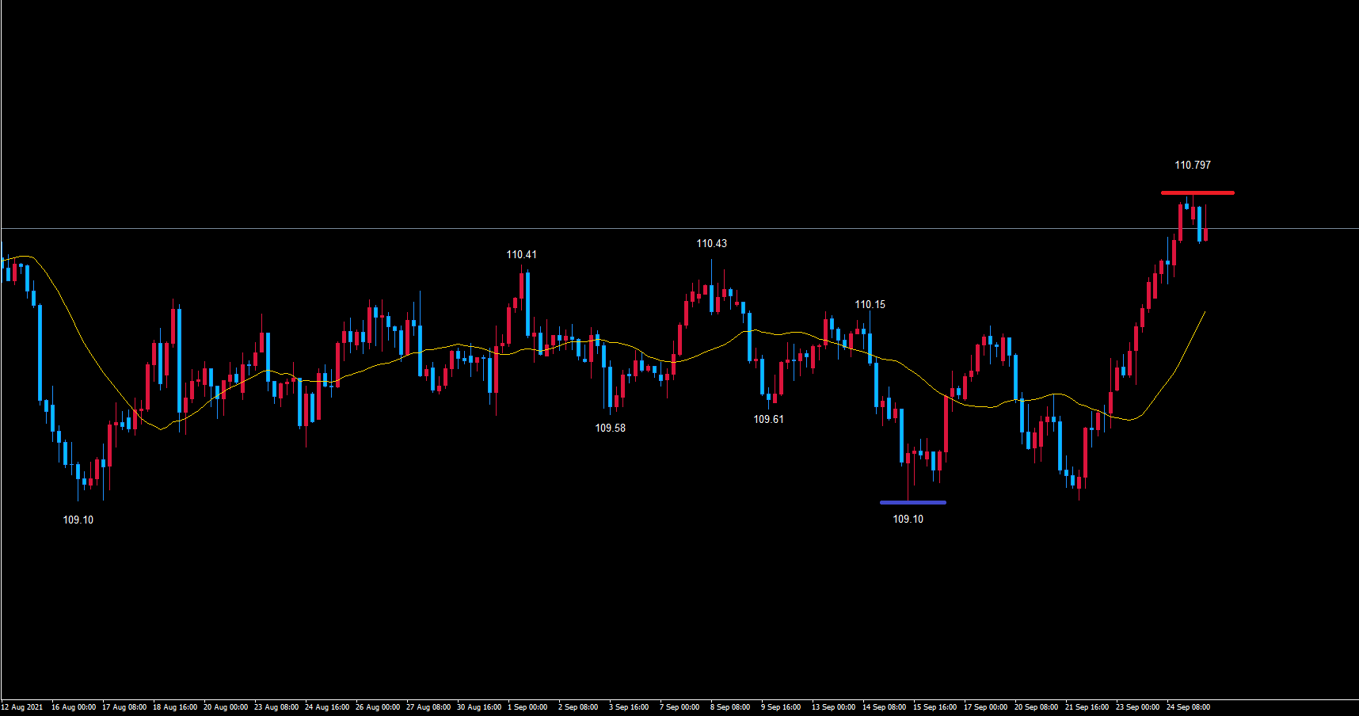Click the 109.10 label under the blue line
This screenshot has height=716, width=1359.
(908, 520)
